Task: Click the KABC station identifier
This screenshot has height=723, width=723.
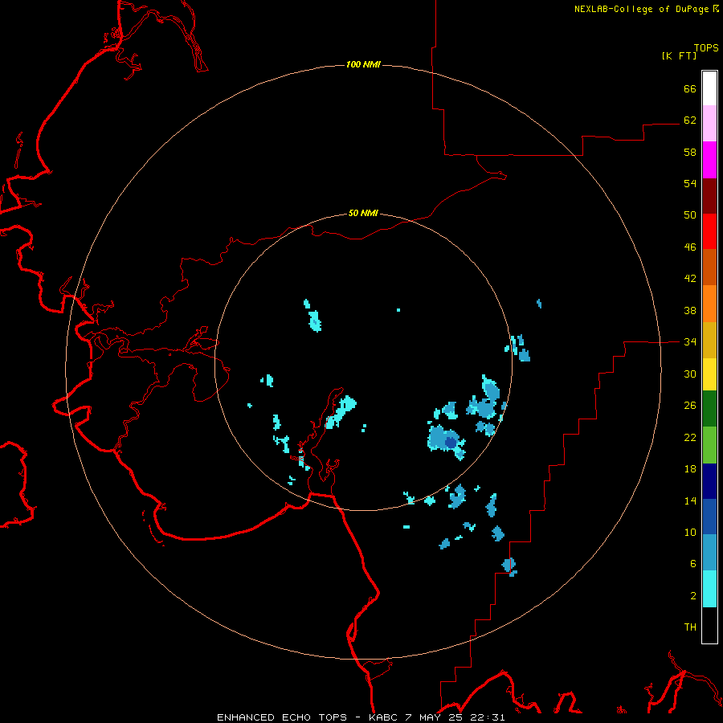Action: [385, 717]
